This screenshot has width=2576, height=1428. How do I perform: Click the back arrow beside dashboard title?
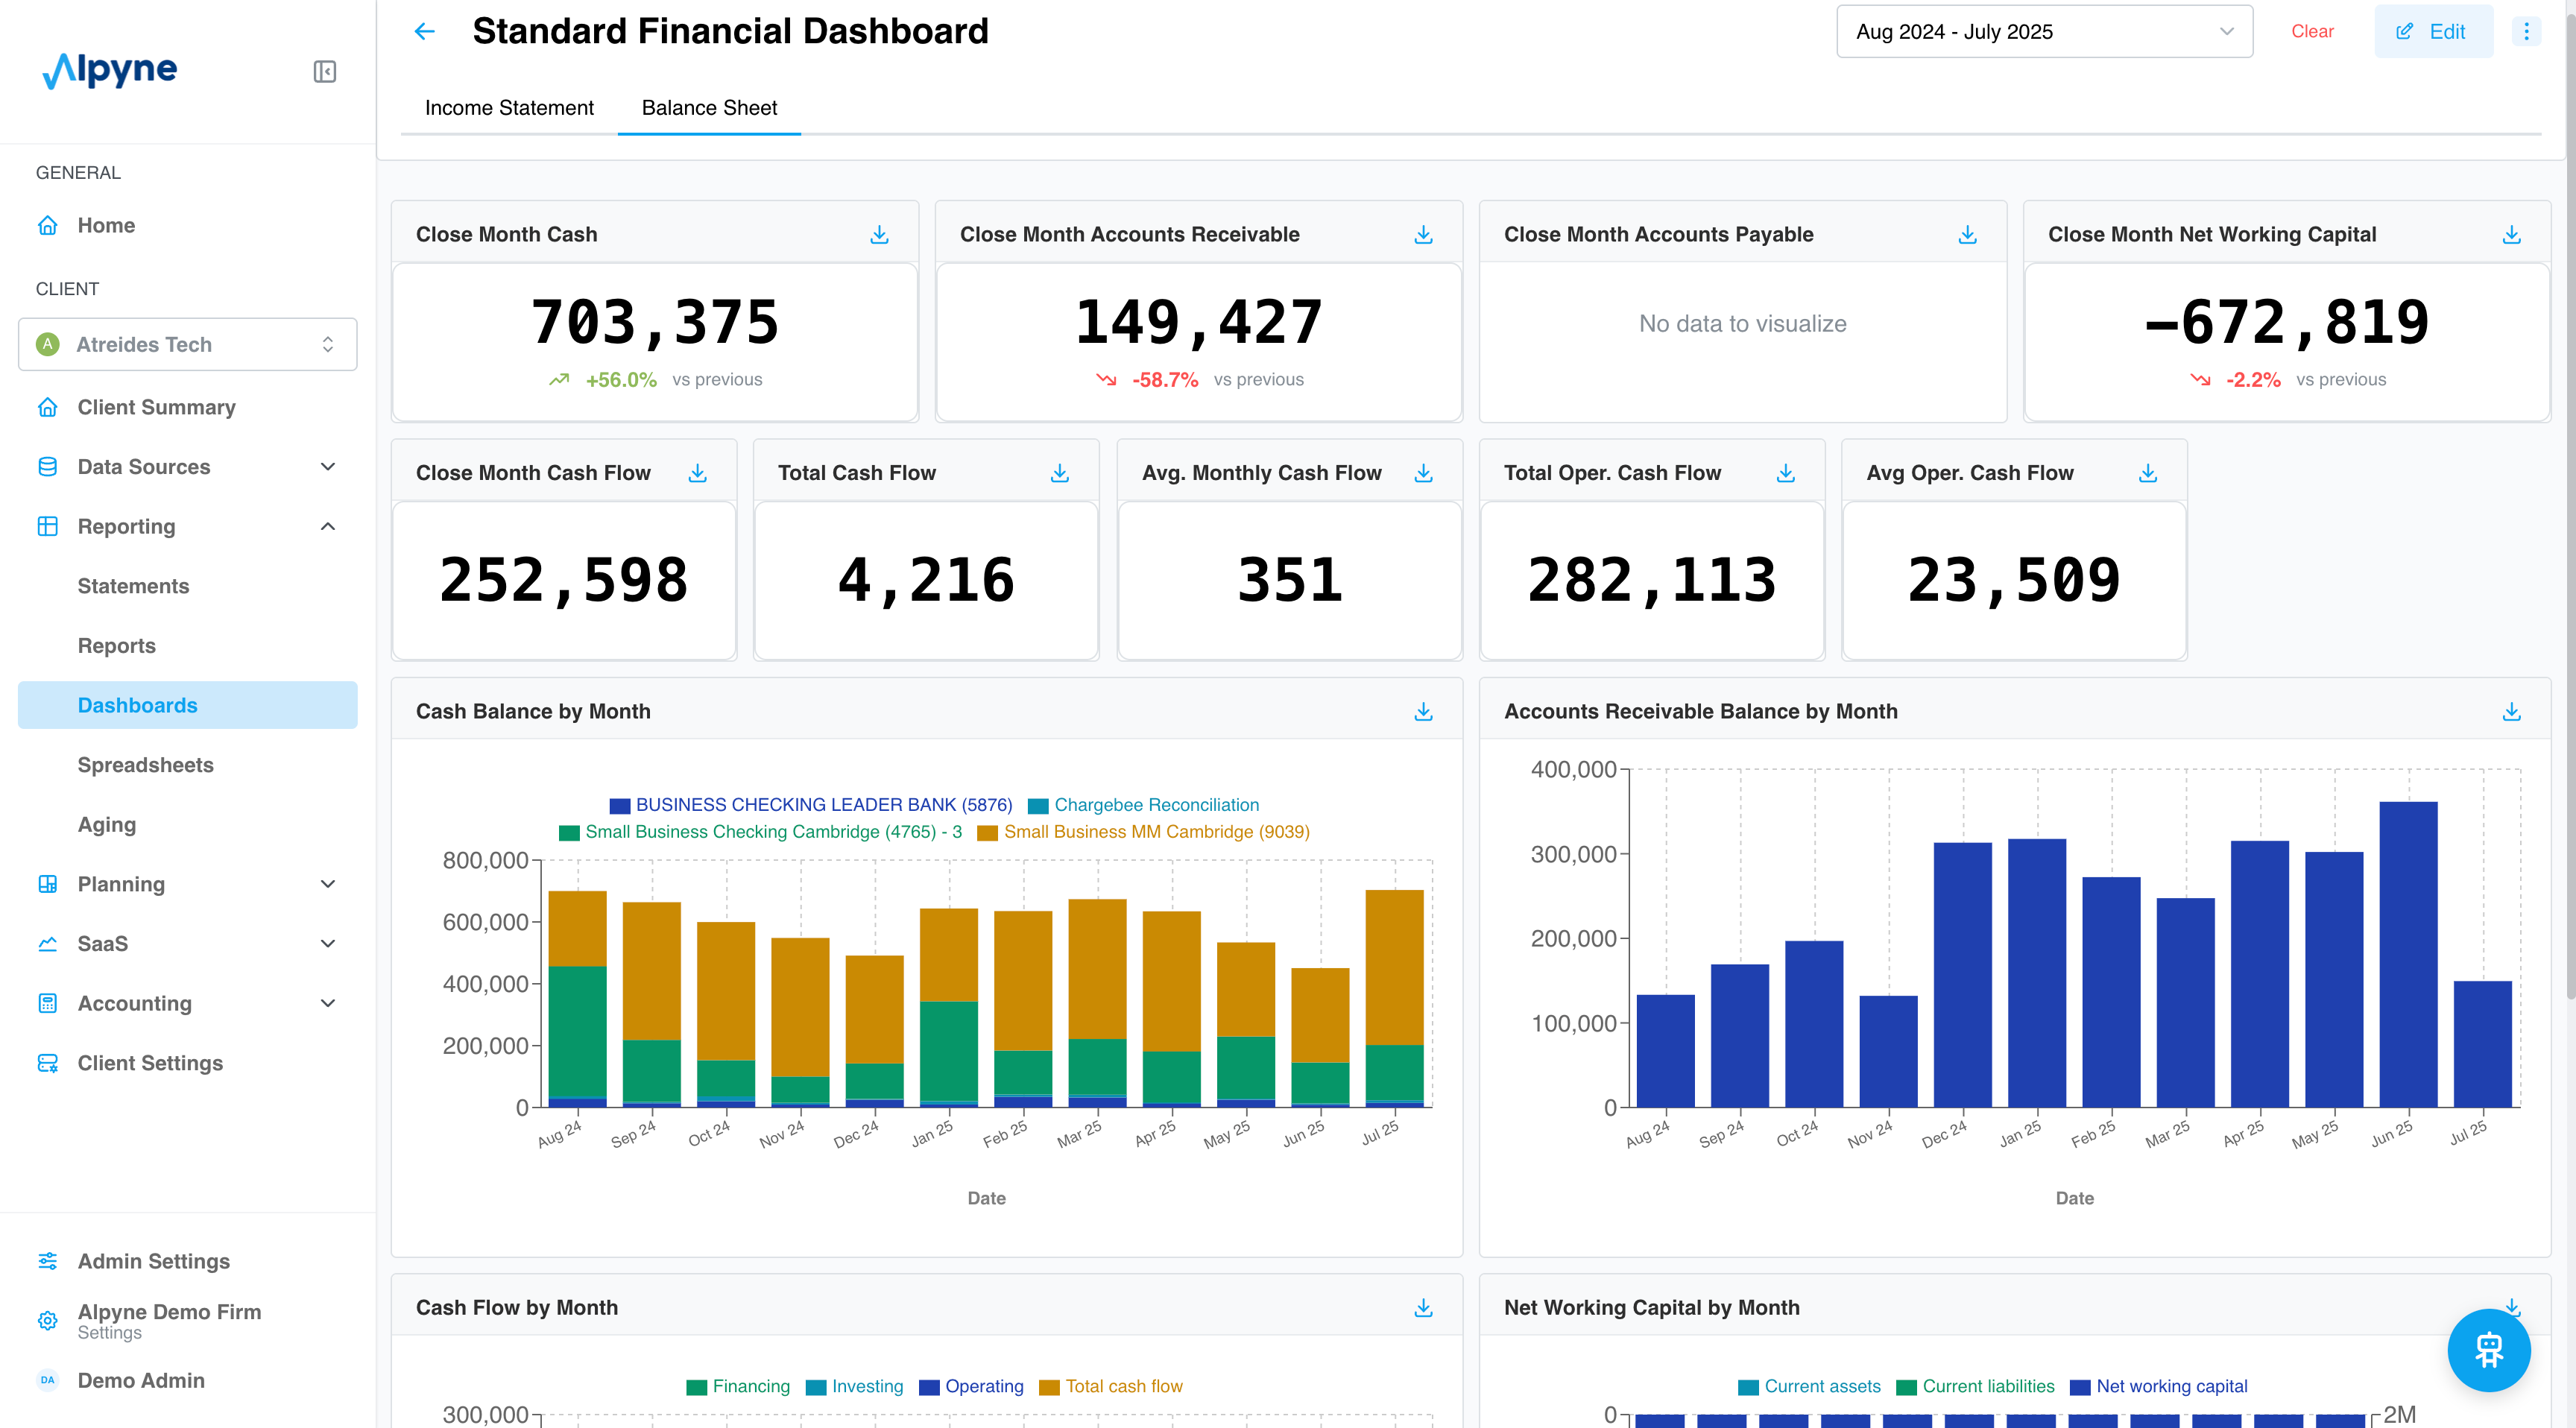[x=425, y=32]
